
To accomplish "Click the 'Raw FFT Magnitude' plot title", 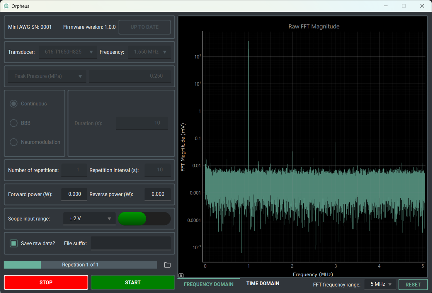I will pos(314,26).
